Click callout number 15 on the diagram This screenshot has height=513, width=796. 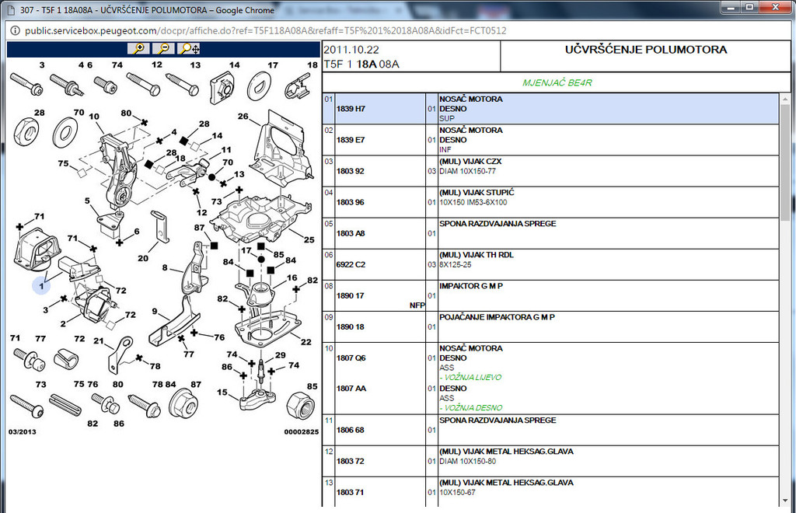point(222,393)
